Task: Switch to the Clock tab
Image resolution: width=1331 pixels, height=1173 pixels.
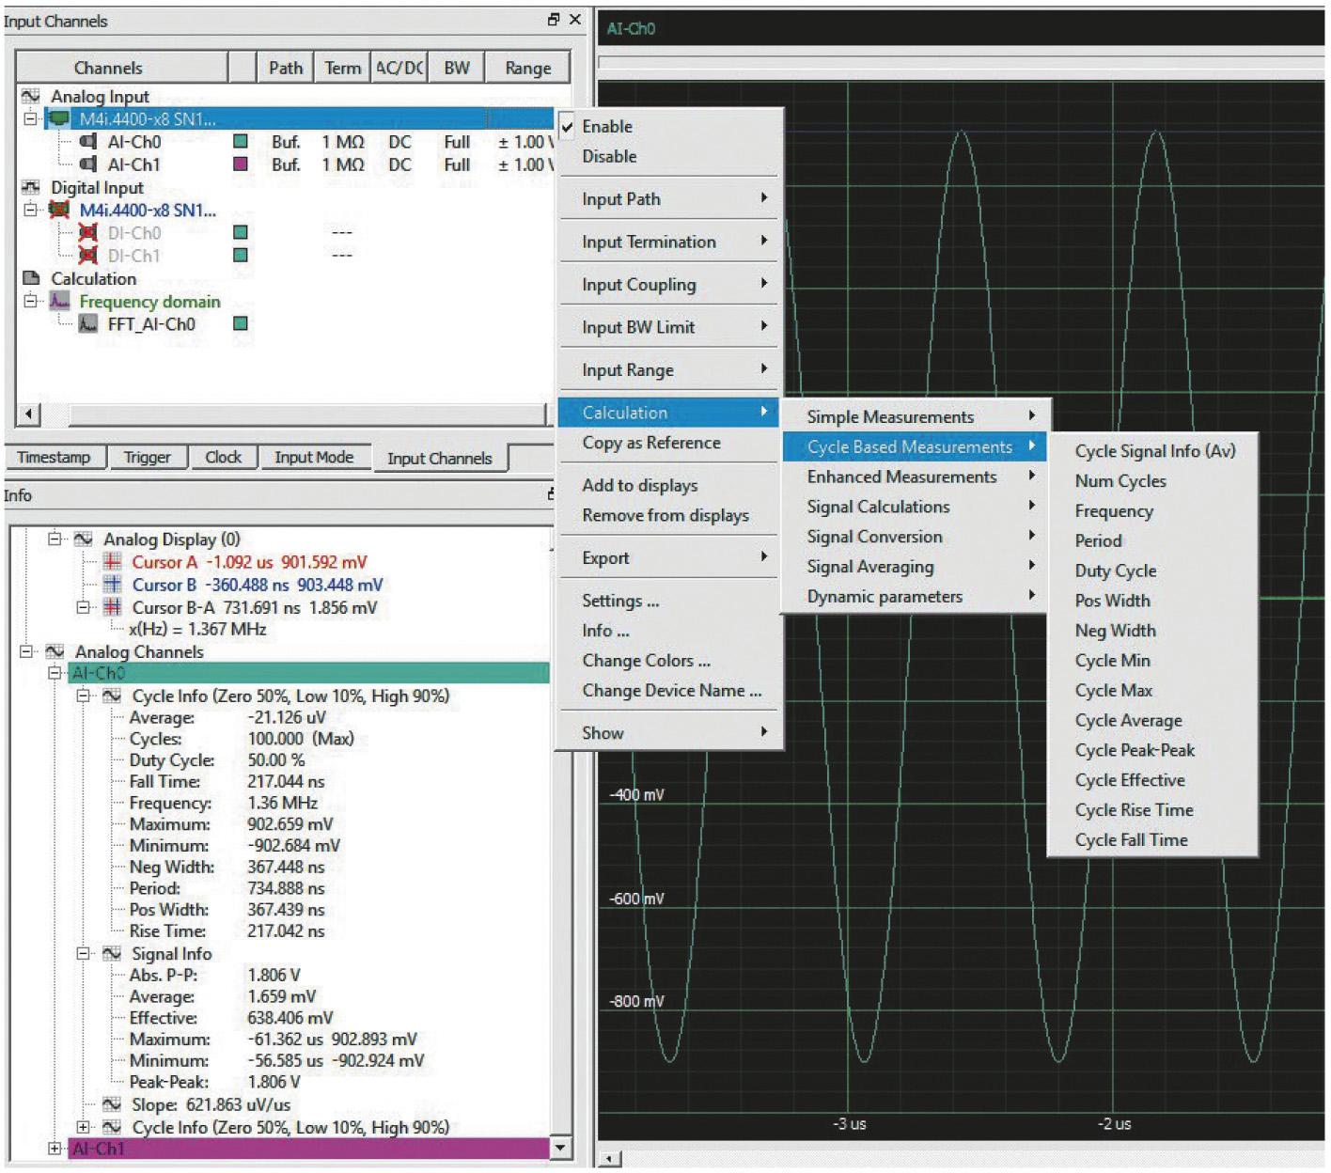Action: [x=224, y=457]
